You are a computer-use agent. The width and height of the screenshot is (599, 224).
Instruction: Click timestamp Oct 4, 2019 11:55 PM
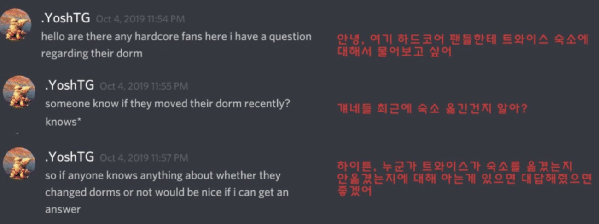tap(144, 86)
